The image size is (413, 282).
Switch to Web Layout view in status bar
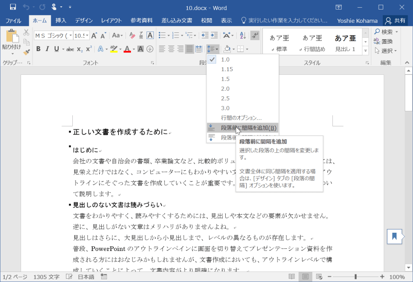click(318, 277)
